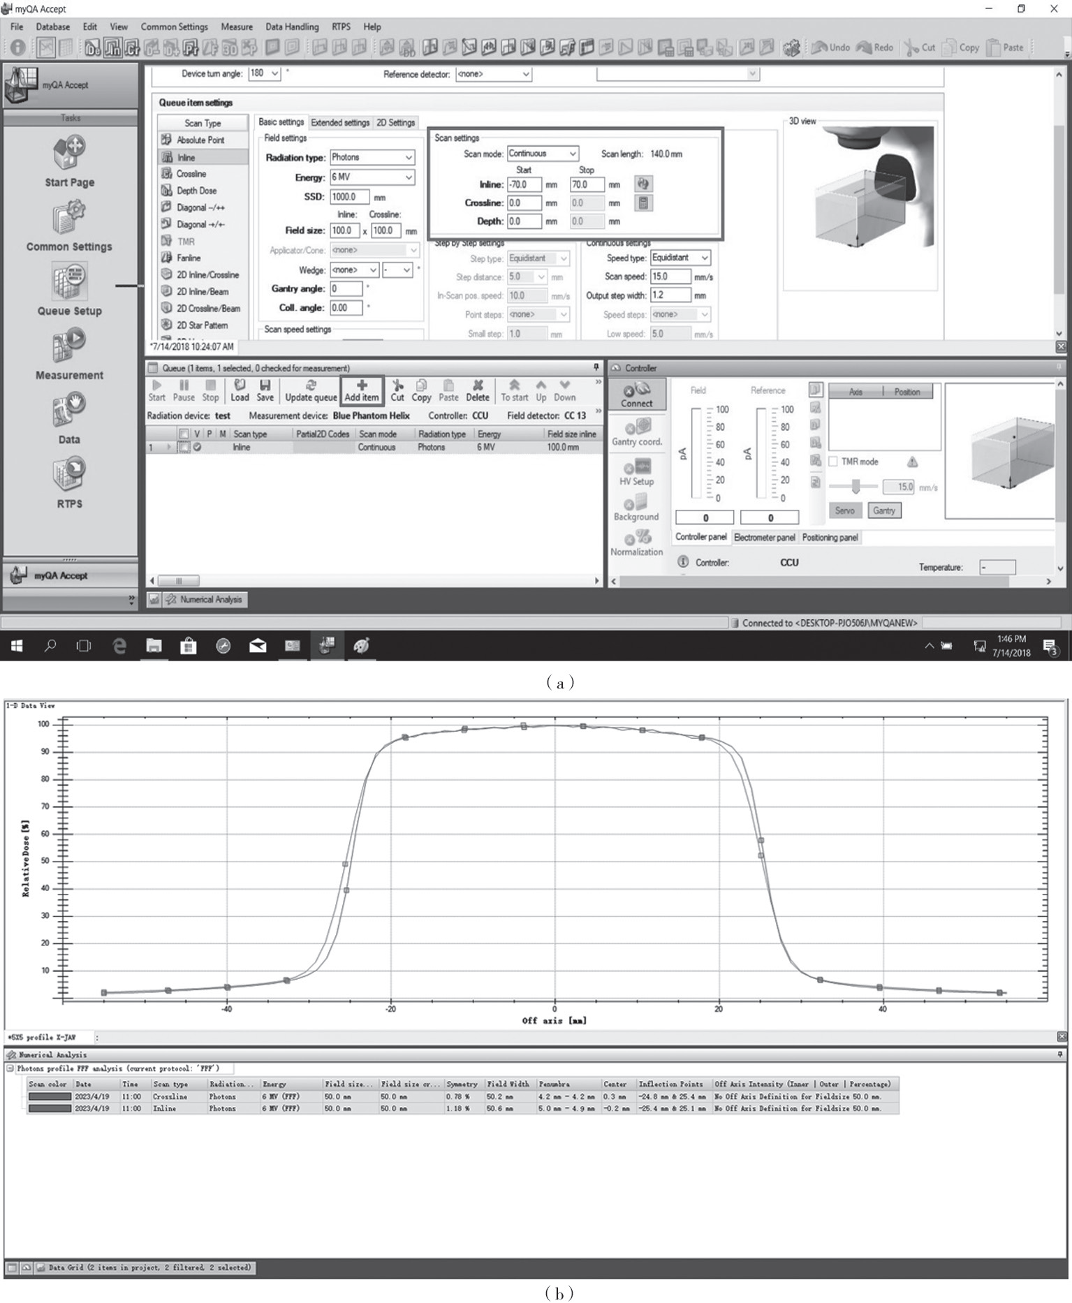Open Windows Start menu
Image resolution: width=1072 pixels, height=1303 pixels.
click(17, 646)
